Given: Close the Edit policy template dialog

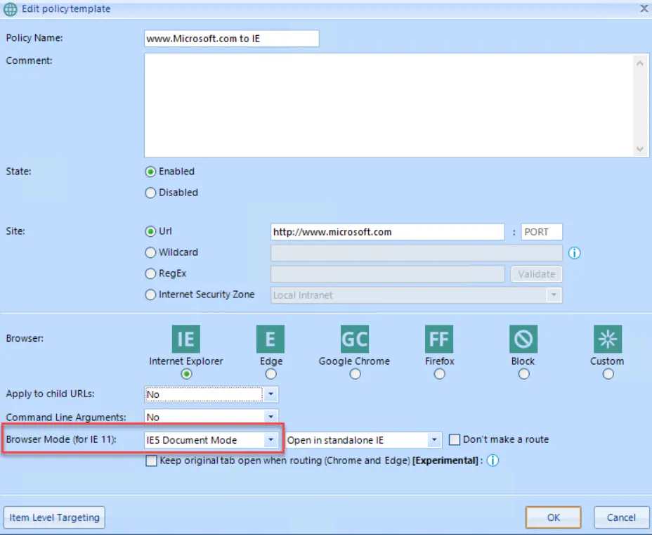Looking at the screenshot, I should click(644, 8).
